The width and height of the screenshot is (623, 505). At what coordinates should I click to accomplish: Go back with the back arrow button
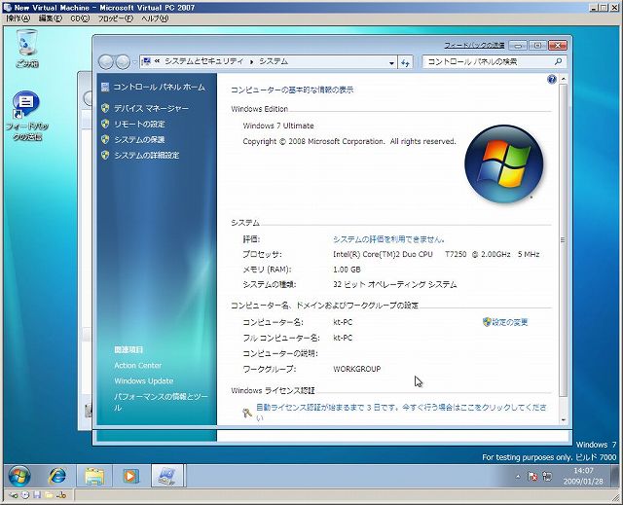(106, 62)
